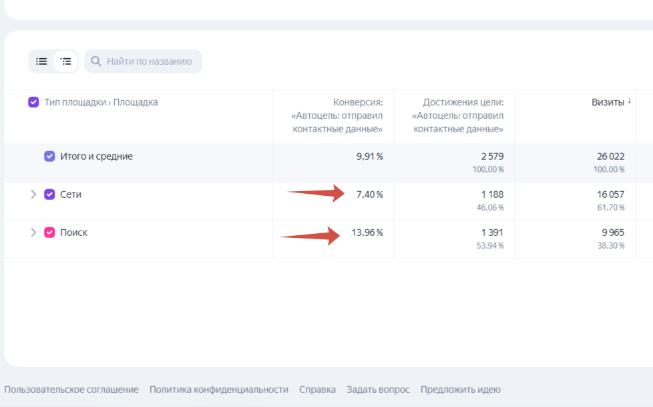Expand the Поиск row

coord(33,233)
